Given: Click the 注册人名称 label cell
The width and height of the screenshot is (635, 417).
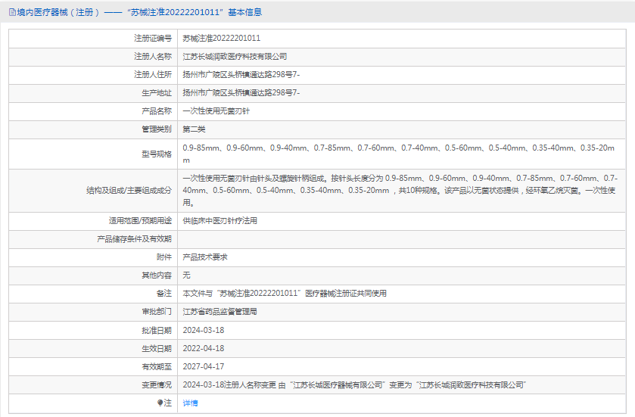Looking at the screenshot, I should pos(93,56).
